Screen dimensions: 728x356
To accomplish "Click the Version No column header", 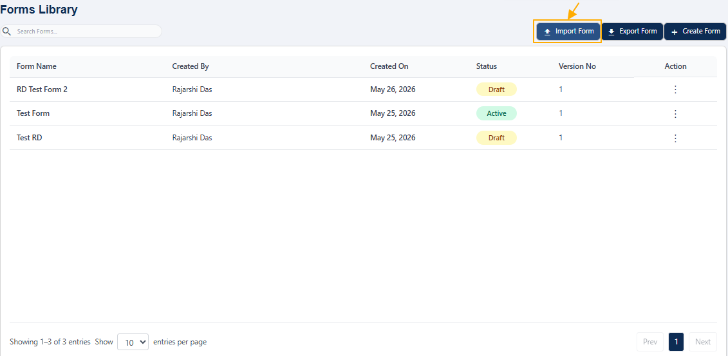I will click(x=577, y=66).
